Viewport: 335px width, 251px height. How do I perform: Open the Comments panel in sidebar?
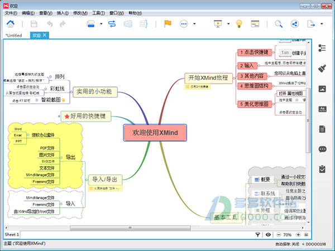(x=322, y=149)
